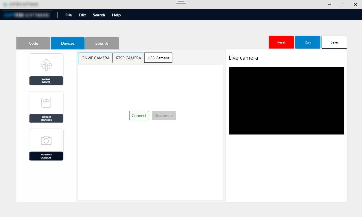This screenshot has height=217, width=362.
Task: Select the Weight Modules scale icon
Action: (x=46, y=103)
